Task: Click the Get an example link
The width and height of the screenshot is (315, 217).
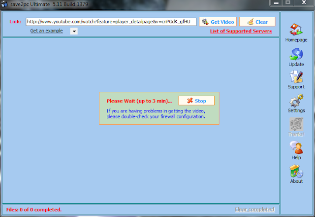Action: [x=46, y=31]
